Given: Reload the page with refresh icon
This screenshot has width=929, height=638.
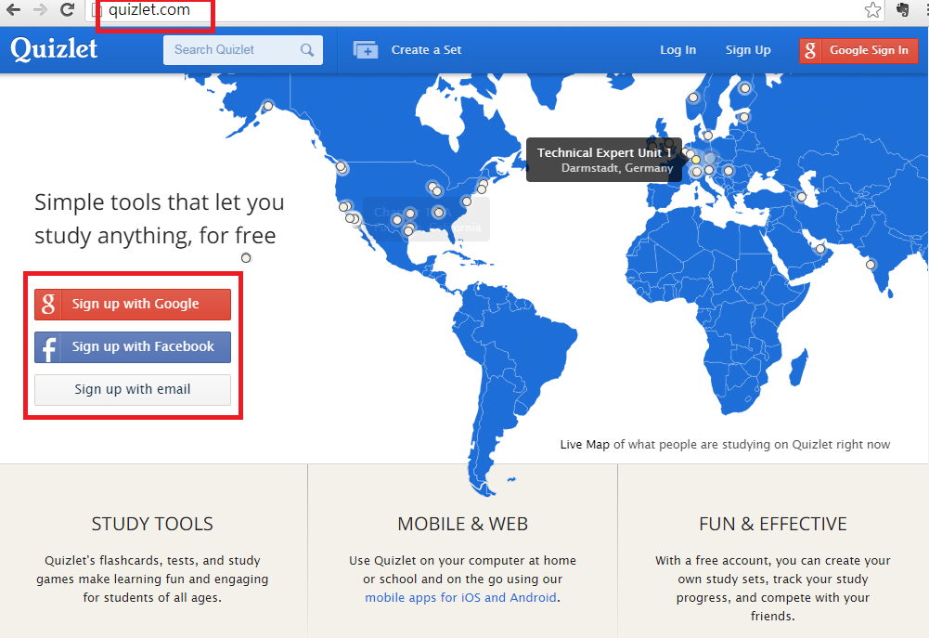Looking at the screenshot, I should coord(68,9).
